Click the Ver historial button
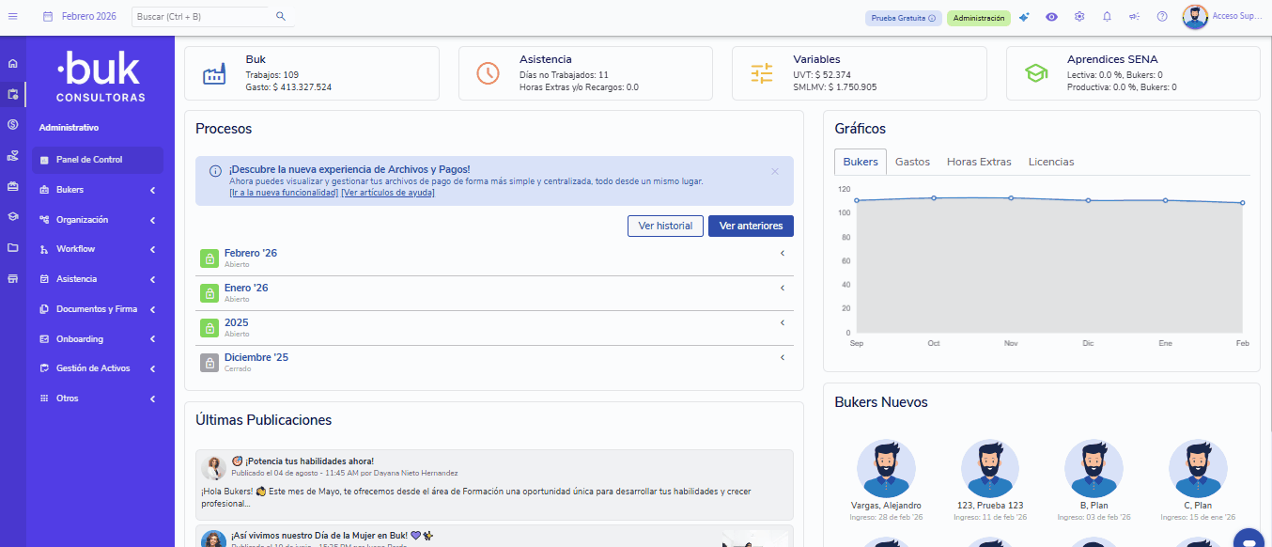Image resolution: width=1272 pixels, height=547 pixels. (x=665, y=226)
